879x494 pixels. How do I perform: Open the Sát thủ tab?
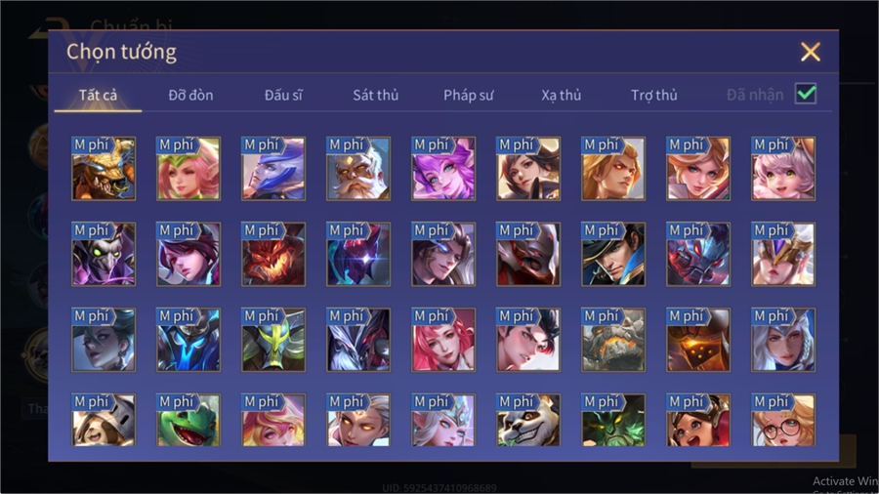click(x=376, y=96)
